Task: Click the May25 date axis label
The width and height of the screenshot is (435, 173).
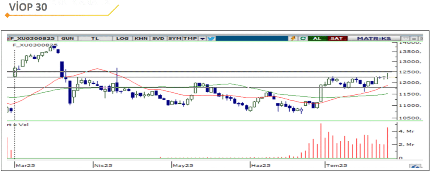Action: click(x=183, y=166)
